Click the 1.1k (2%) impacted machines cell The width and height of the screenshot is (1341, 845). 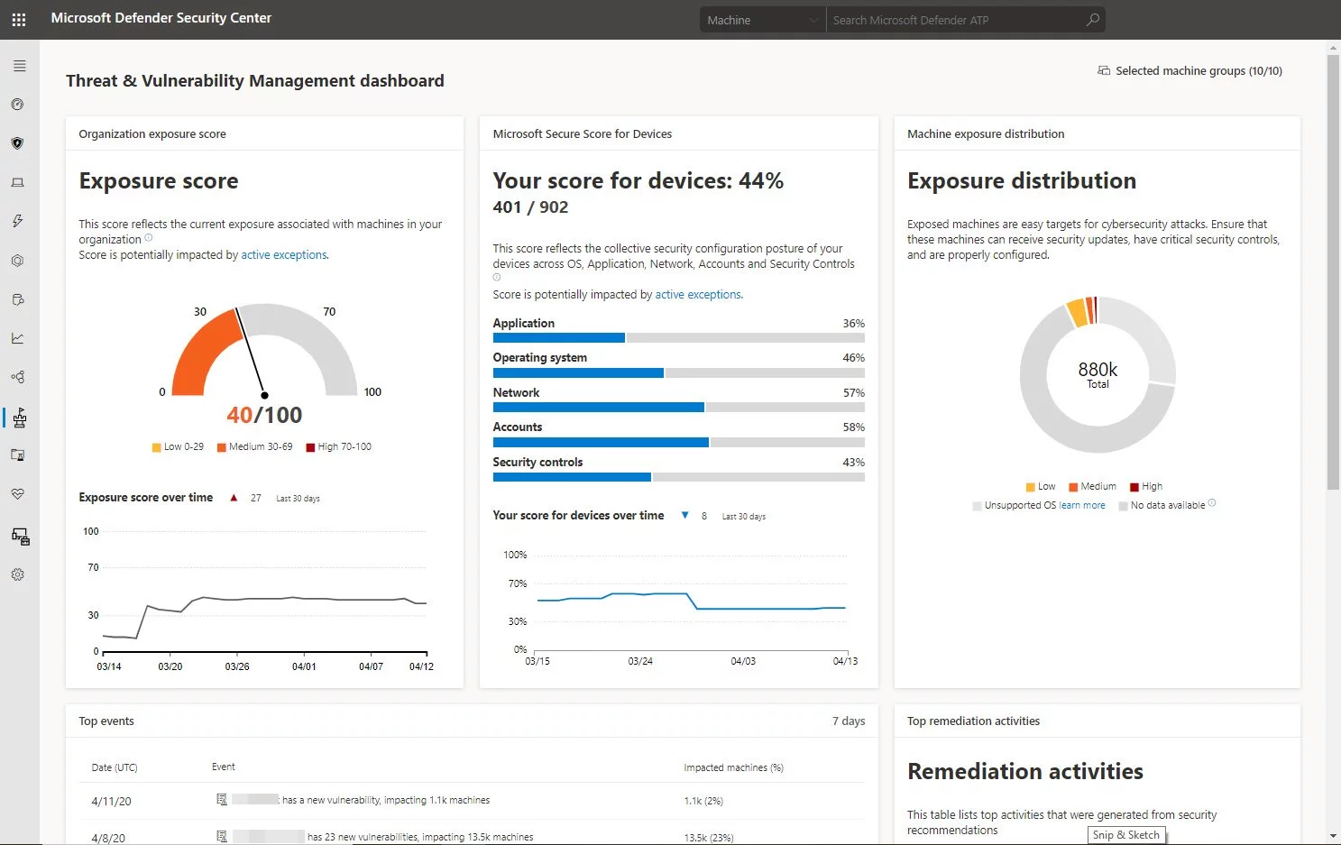point(703,801)
